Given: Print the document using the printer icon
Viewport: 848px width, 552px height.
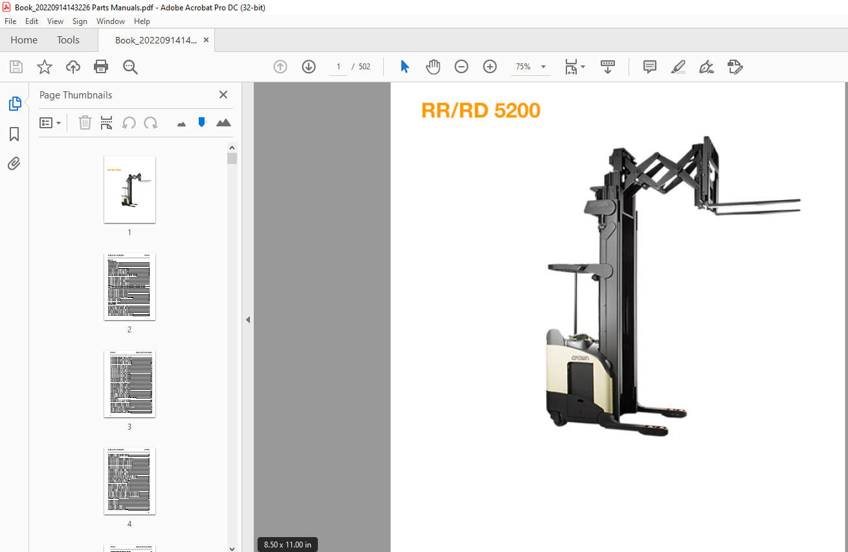Looking at the screenshot, I should pyautogui.click(x=101, y=67).
